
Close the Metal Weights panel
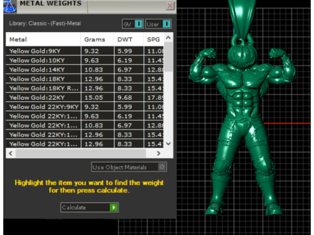(170, 6)
